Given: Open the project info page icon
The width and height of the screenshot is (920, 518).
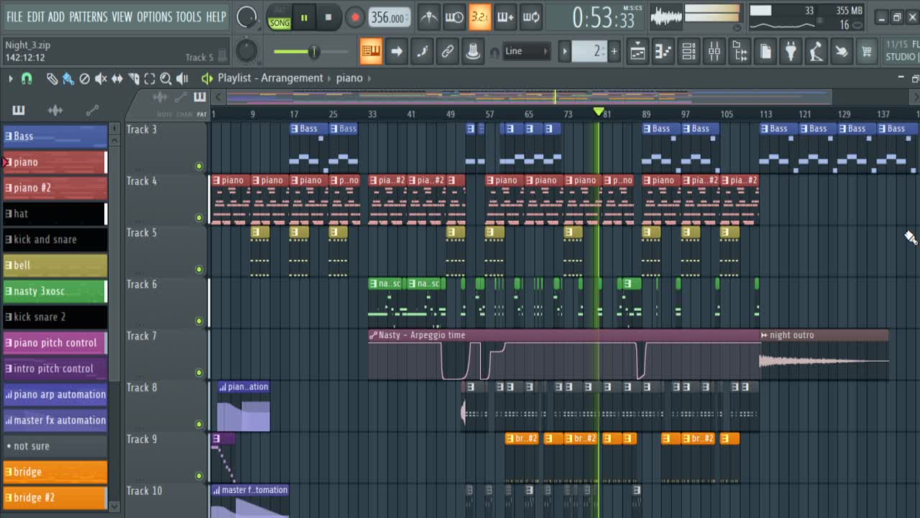Looking at the screenshot, I should (x=765, y=51).
